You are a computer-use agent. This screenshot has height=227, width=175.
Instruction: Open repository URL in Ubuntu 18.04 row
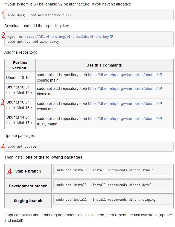pos(123,88)
